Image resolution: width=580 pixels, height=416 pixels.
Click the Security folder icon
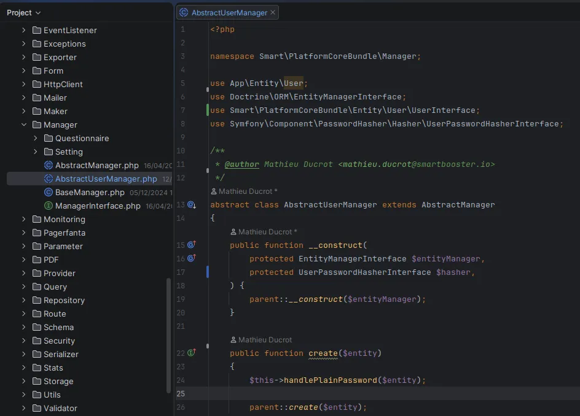point(37,341)
